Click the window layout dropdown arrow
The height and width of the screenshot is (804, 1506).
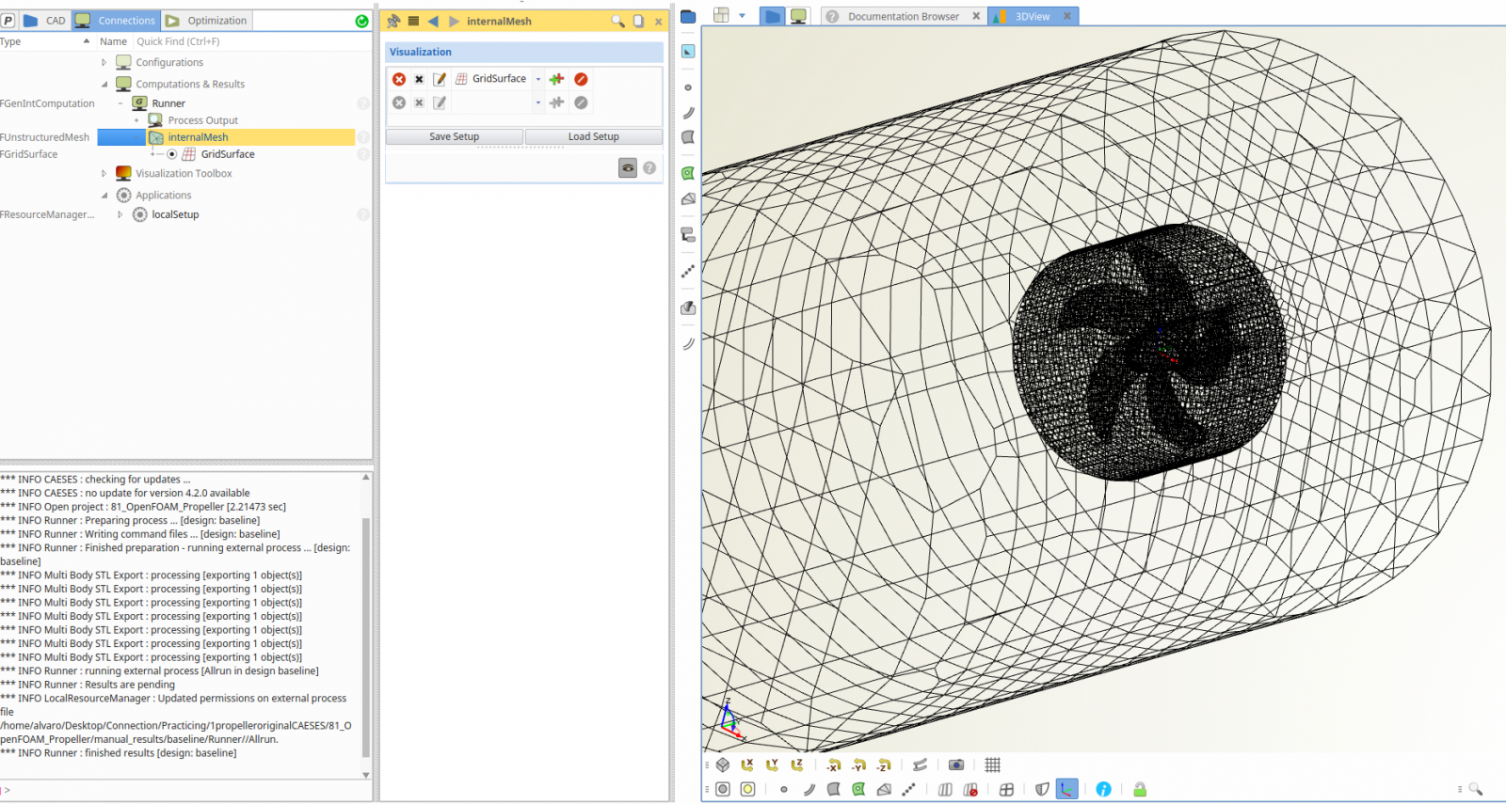tap(742, 16)
